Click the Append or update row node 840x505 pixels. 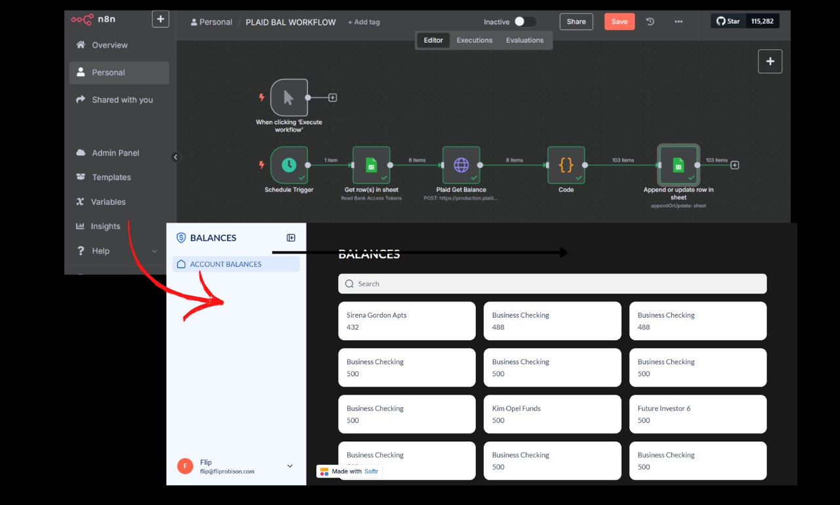pos(678,165)
